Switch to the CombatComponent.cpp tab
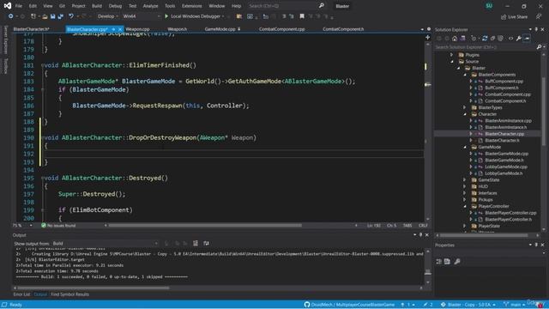549x309 pixels. [x=282, y=29]
